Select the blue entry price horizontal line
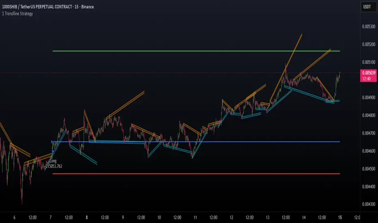Viewport: 378px width, 223px height. pyautogui.click(x=196, y=142)
